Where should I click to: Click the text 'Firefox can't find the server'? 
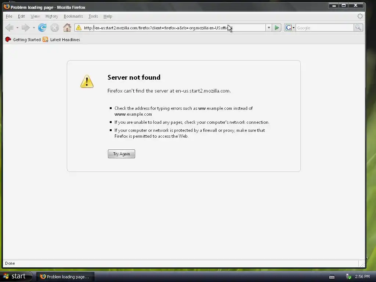pyautogui.click(x=138, y=91)
